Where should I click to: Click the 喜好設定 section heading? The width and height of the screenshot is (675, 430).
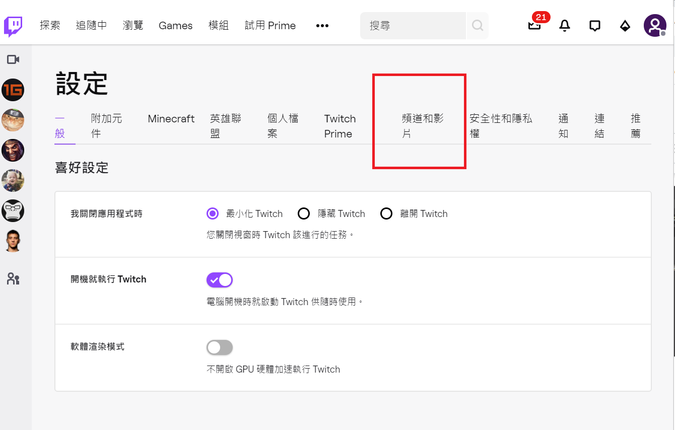(x=82, y=168)
